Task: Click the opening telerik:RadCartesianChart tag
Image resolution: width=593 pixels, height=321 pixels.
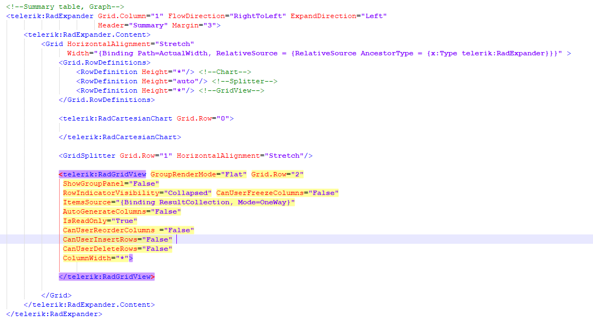Action: 146,118
